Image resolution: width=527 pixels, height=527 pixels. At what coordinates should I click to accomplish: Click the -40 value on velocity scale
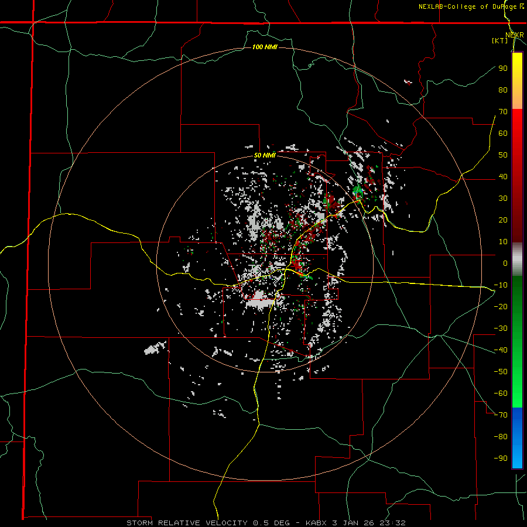tap(501, 350)
